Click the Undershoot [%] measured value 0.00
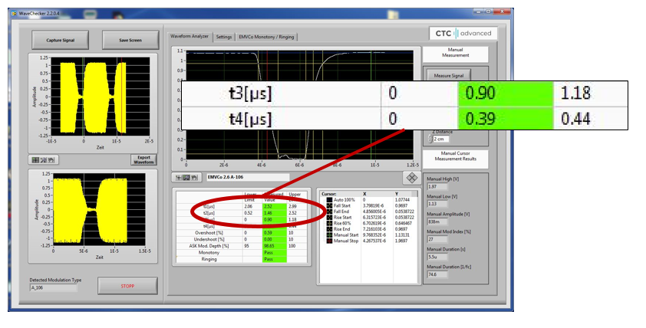The image size is (646, 328). [275, 239]
